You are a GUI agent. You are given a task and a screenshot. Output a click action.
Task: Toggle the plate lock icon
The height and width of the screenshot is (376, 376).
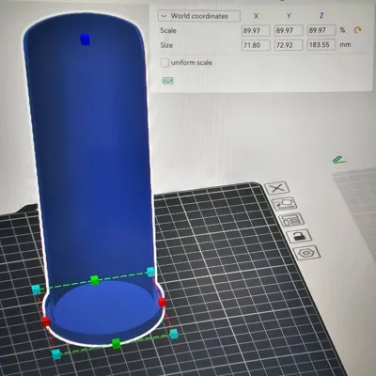point(299,236)
